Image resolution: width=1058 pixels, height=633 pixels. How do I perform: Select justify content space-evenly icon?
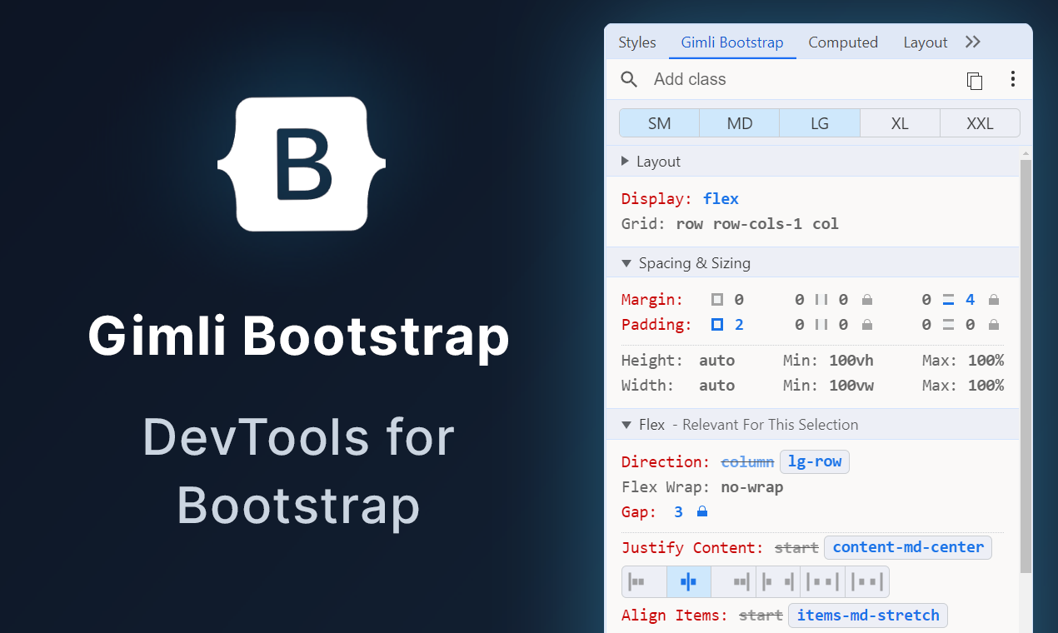(867, 581)
